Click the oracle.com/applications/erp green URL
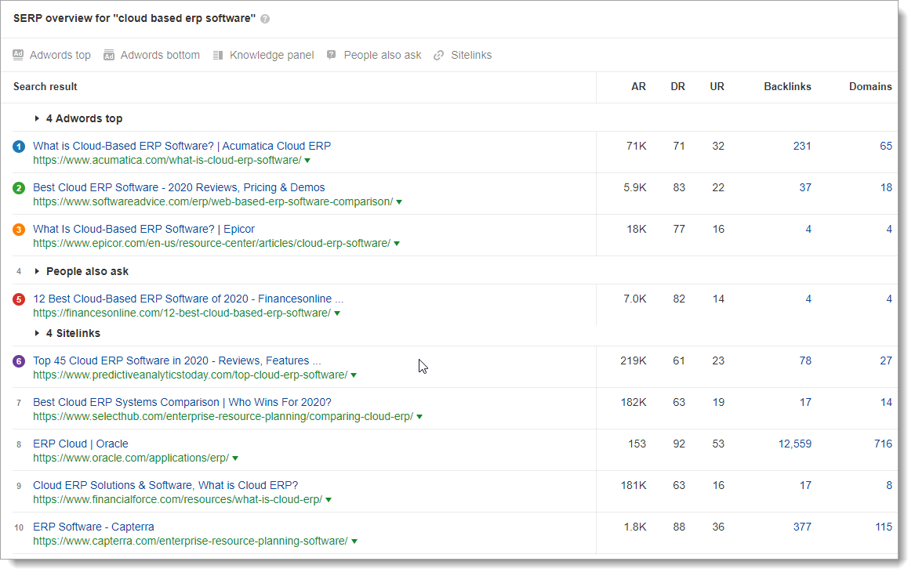Image resolution: width=915 pixels, height=576 pixels. (131, 458)
